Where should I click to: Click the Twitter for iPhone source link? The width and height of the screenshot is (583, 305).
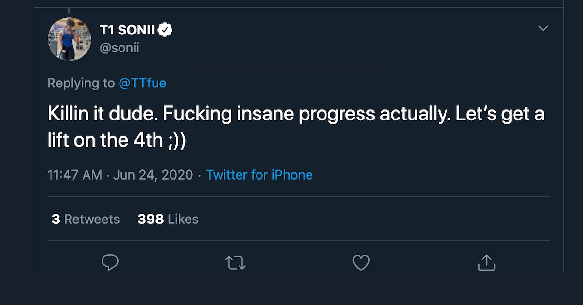pyautogui.click(x=259, y=175)
